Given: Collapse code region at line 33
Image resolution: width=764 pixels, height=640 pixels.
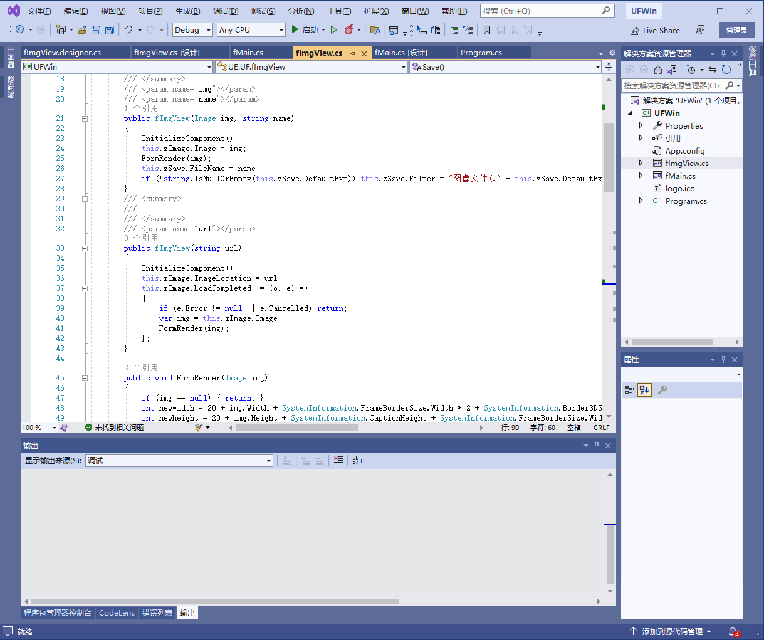Looking at the screenshot, I should click(x=85, y=248).
